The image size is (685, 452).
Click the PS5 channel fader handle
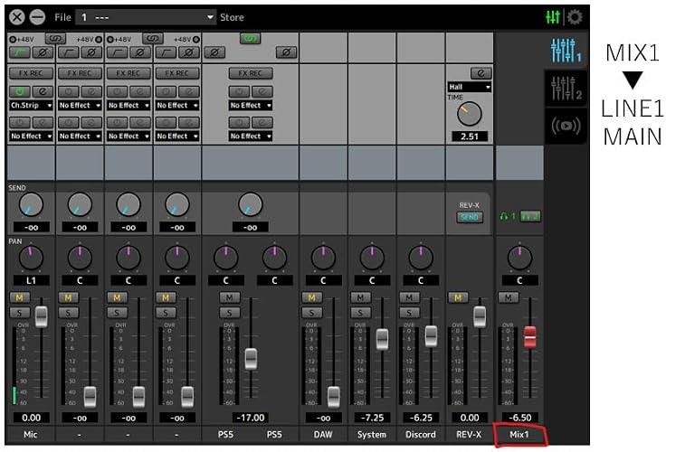(x=251, y=359)
